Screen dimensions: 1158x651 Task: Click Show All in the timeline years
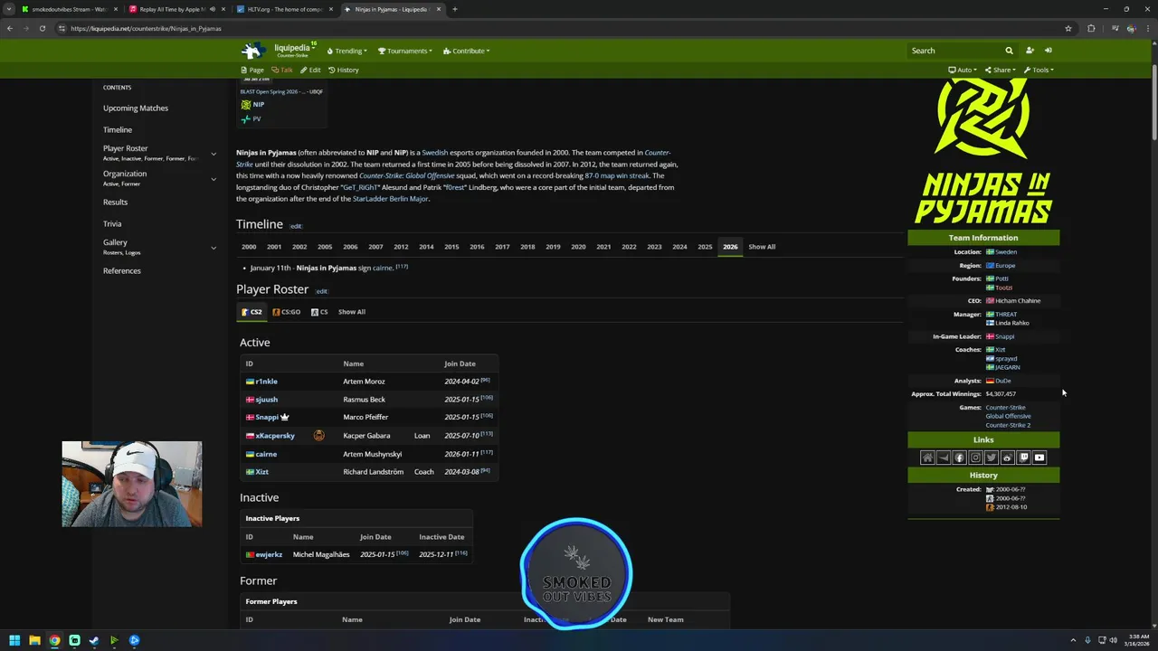click(x=762, y=247)
